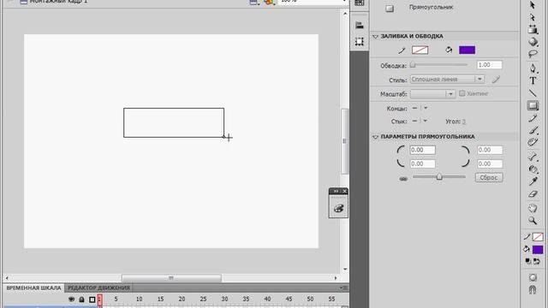
Task: Close the small floating color panel
Action: 344,191
